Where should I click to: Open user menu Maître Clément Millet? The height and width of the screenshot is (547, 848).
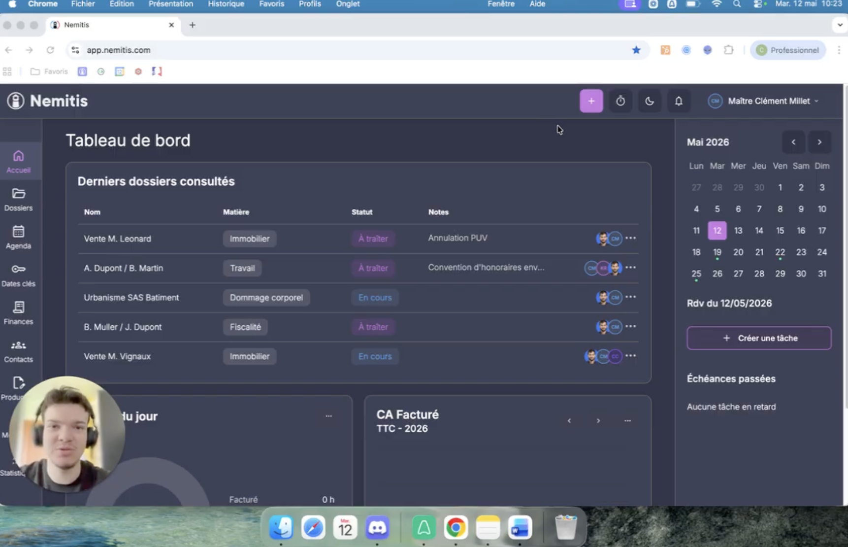(763, 101)
